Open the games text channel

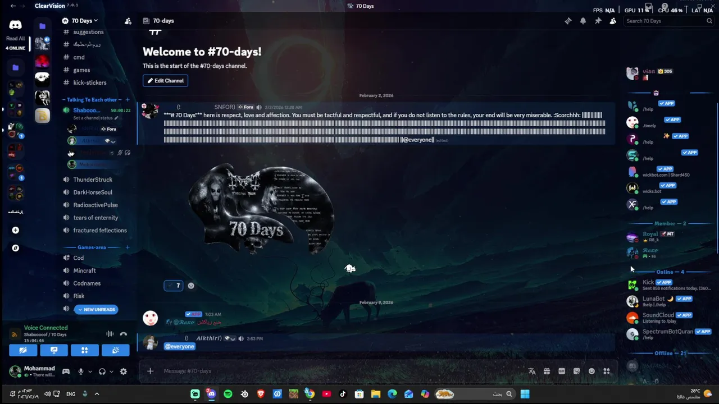pos(81,70)
